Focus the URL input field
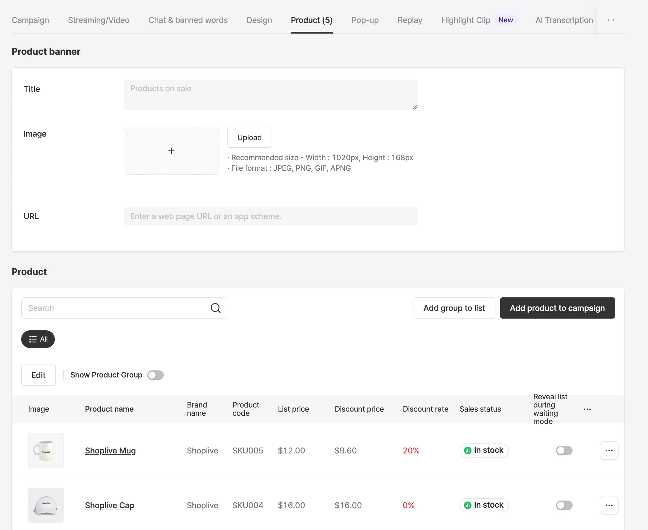Image resolution: width=648 pixels, height=530 pixels. (x=271, y=216)
